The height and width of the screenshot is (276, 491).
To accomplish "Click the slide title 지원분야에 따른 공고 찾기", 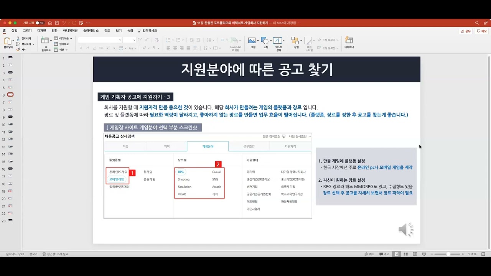I will [x=257, y=69].
